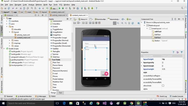The image size is (188, 106).
Task: Open the Refactor menu
Action: click(39, 5)
